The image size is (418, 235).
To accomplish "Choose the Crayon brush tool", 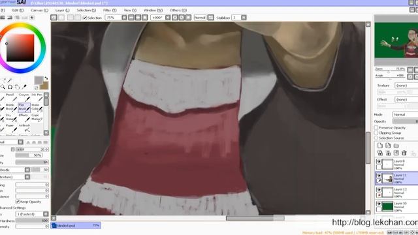I will point(24,97).
